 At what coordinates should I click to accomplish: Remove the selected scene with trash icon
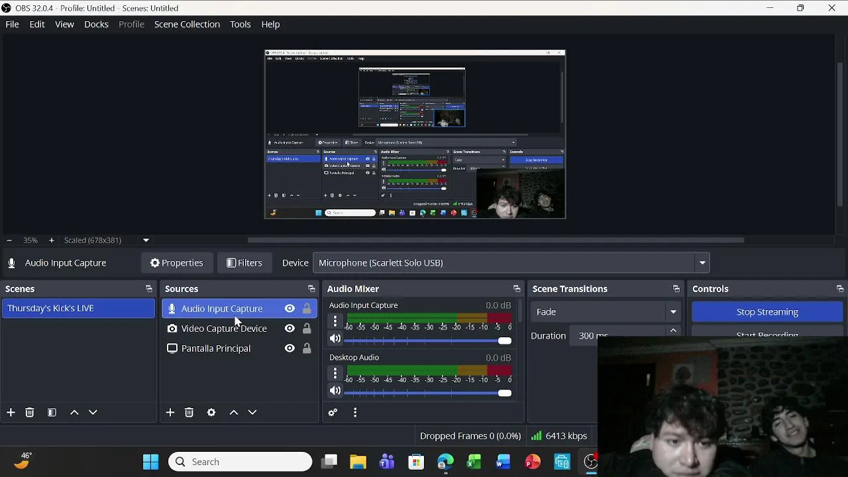[x=29, y=413]
